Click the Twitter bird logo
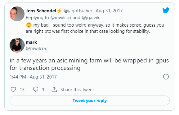Image resolution: width=179 pixels, height=115 pixels. 166,10
